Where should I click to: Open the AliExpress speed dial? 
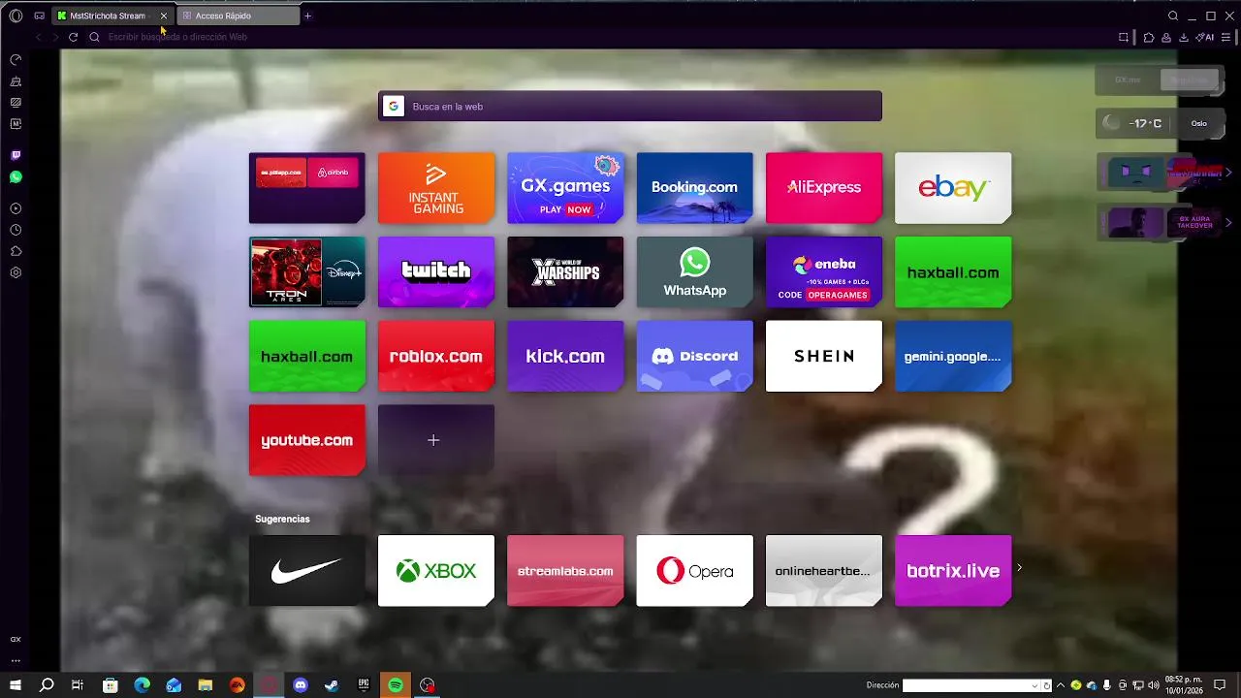click(x=824, y=188)
